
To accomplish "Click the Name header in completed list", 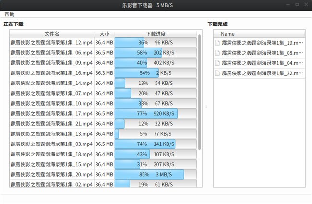I will click(x=228, y=34).
